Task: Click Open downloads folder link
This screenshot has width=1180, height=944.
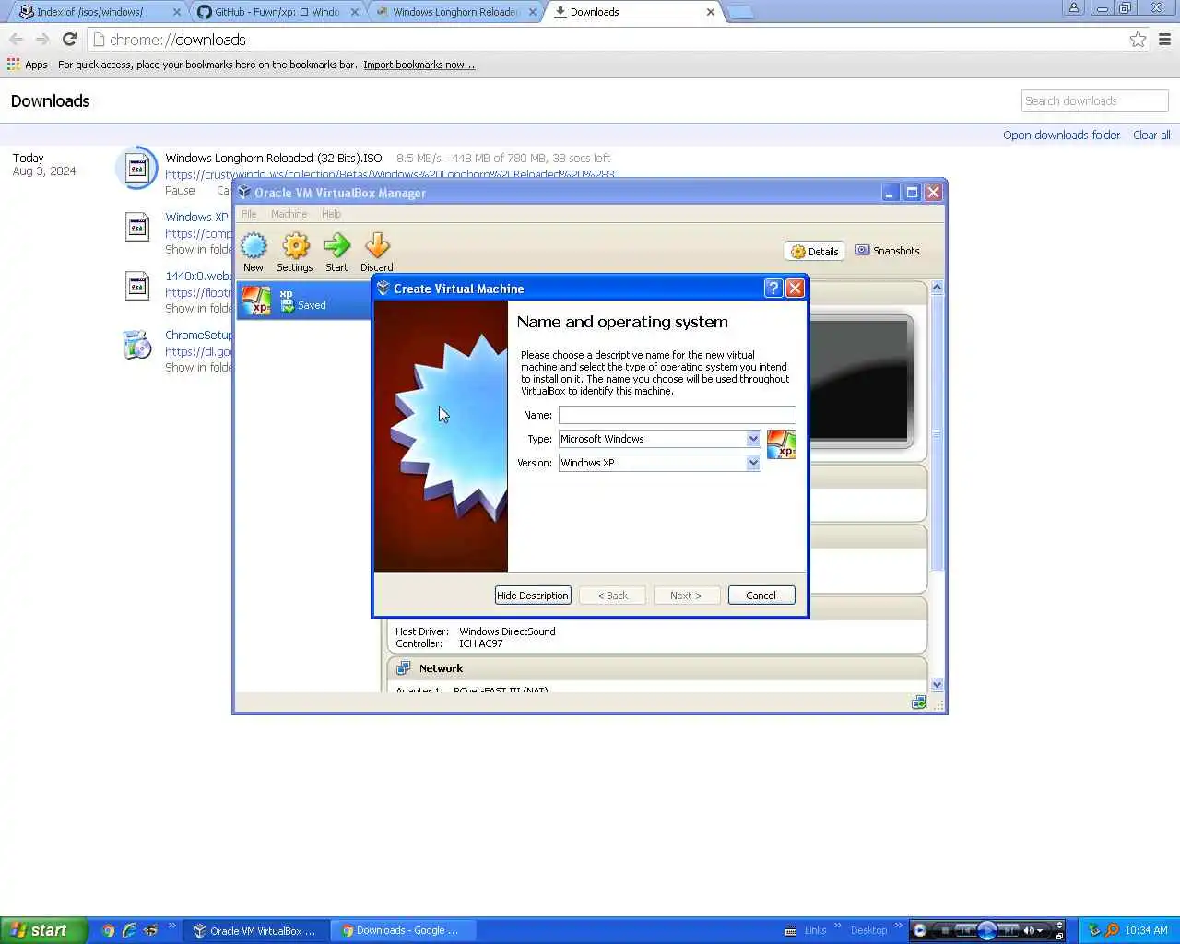Action: click(1061, 135)
